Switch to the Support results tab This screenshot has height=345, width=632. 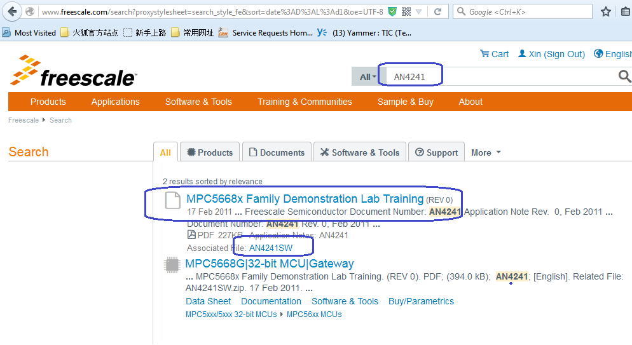(437, 152)
